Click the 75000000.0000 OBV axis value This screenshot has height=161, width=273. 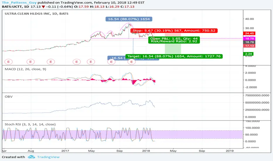(x=257, y=95)
